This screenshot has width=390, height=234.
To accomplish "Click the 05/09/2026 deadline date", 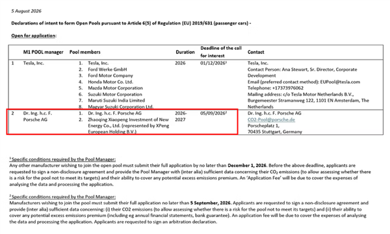I will (x=213, y=113).
